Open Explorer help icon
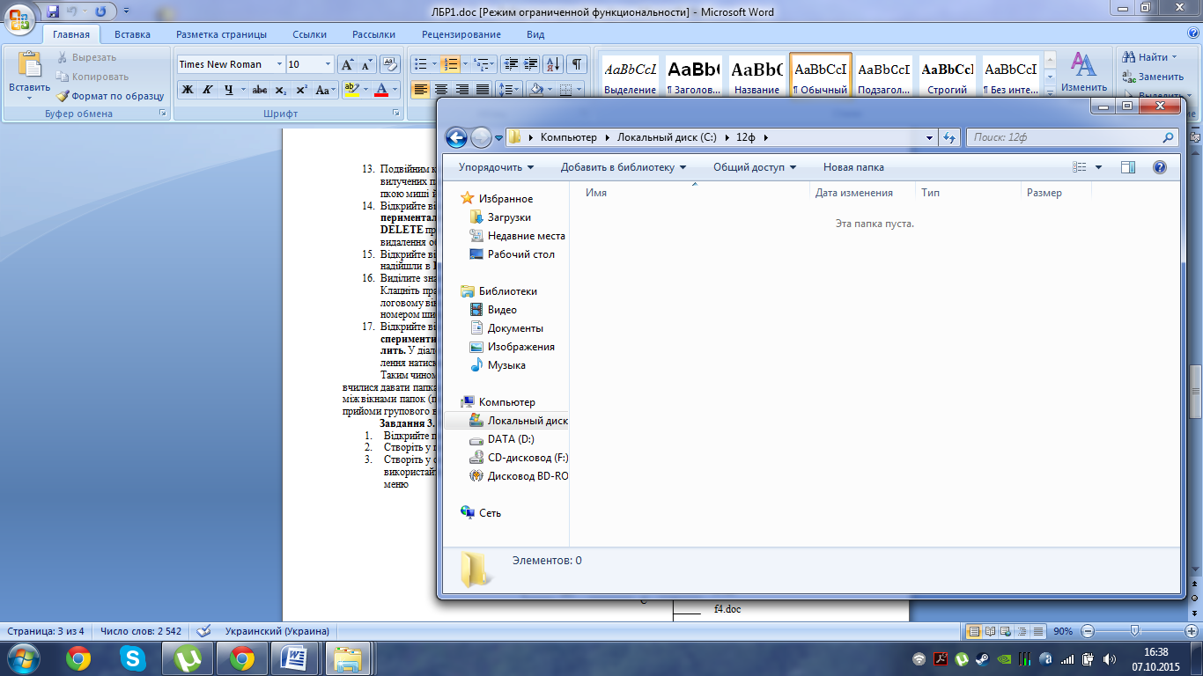Viewport: 1203px width, 676px height. coord(1159,167)
